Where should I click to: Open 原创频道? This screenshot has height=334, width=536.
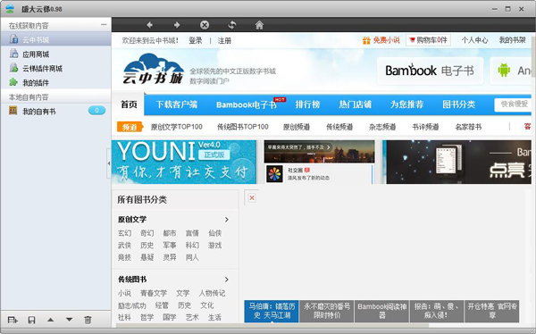(297, 127)
